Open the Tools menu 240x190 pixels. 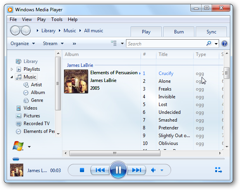[57, 19]
